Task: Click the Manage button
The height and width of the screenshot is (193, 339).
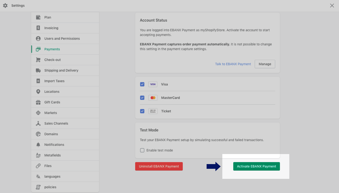Action: [264, 64]
